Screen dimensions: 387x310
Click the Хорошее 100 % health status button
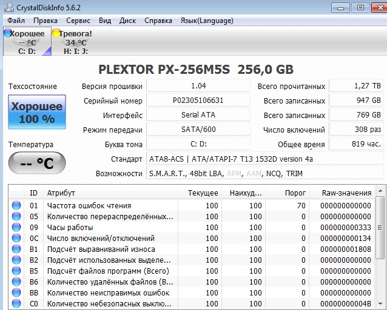click(37, 112)
